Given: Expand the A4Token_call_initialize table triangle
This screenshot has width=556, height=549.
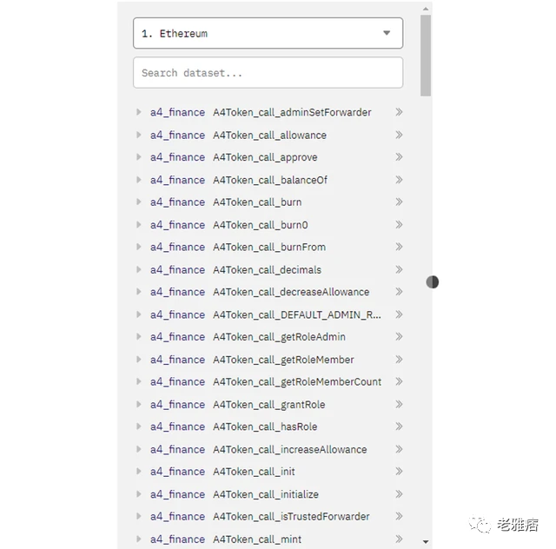Looking at the screenshot, I should (x=138, y=494).
